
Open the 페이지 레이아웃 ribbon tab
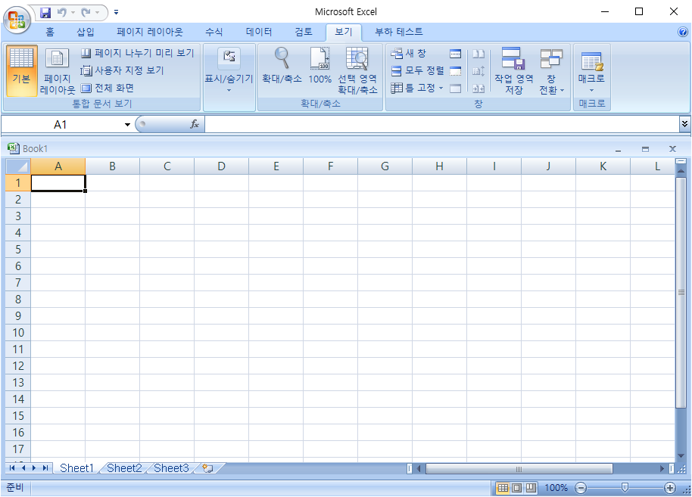click(150, 32)
